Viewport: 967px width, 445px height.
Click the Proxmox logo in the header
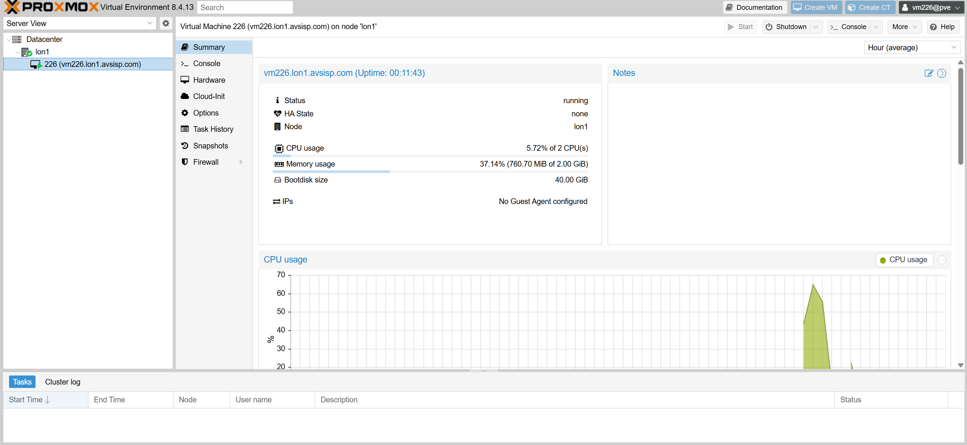coord(51,7)
